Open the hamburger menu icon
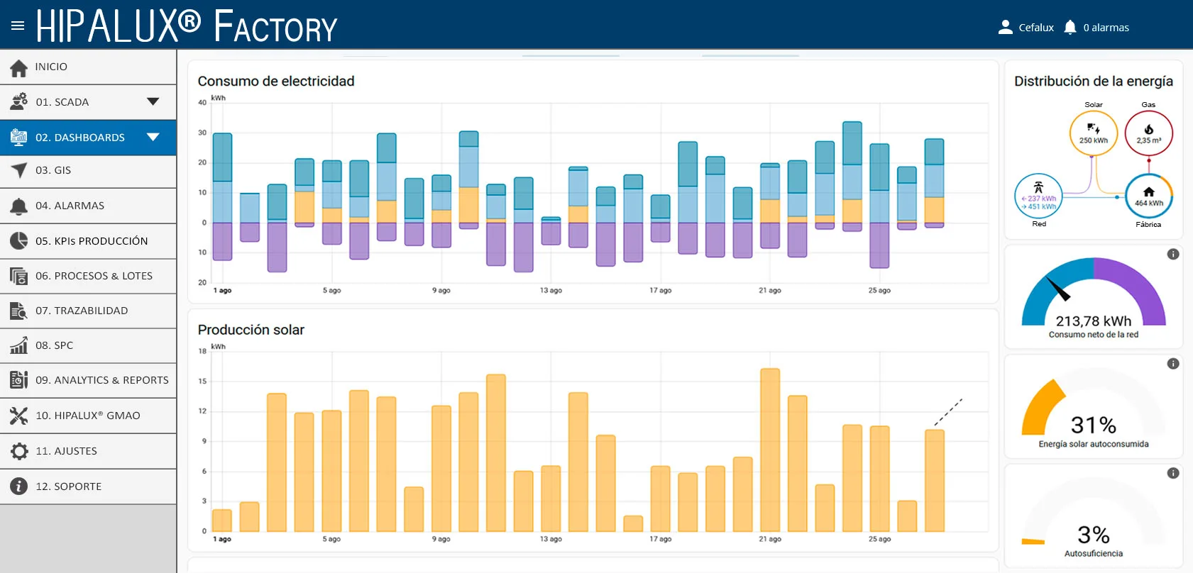The width and height of the screenshot is (1193, 573). pos(18,26)
